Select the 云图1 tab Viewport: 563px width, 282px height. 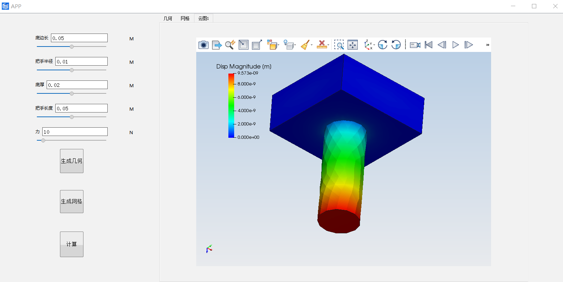pyautogui.click(x=203, y=18)
